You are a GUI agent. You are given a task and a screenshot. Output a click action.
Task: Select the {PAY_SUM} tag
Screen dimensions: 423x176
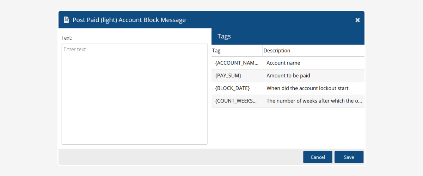pyautogui.click(x=228, y=76)
